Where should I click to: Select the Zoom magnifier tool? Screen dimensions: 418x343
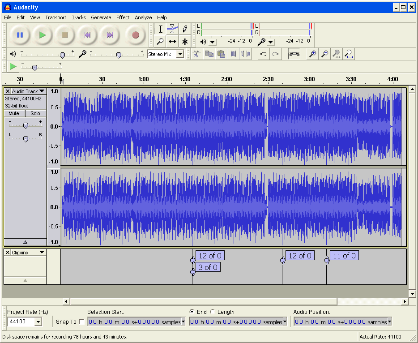(160, 41)
